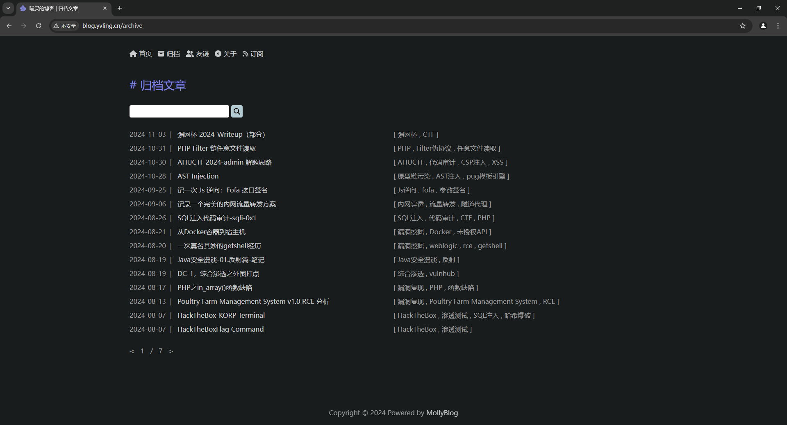Expand the tab search dropdown arrow

(8, 8)
